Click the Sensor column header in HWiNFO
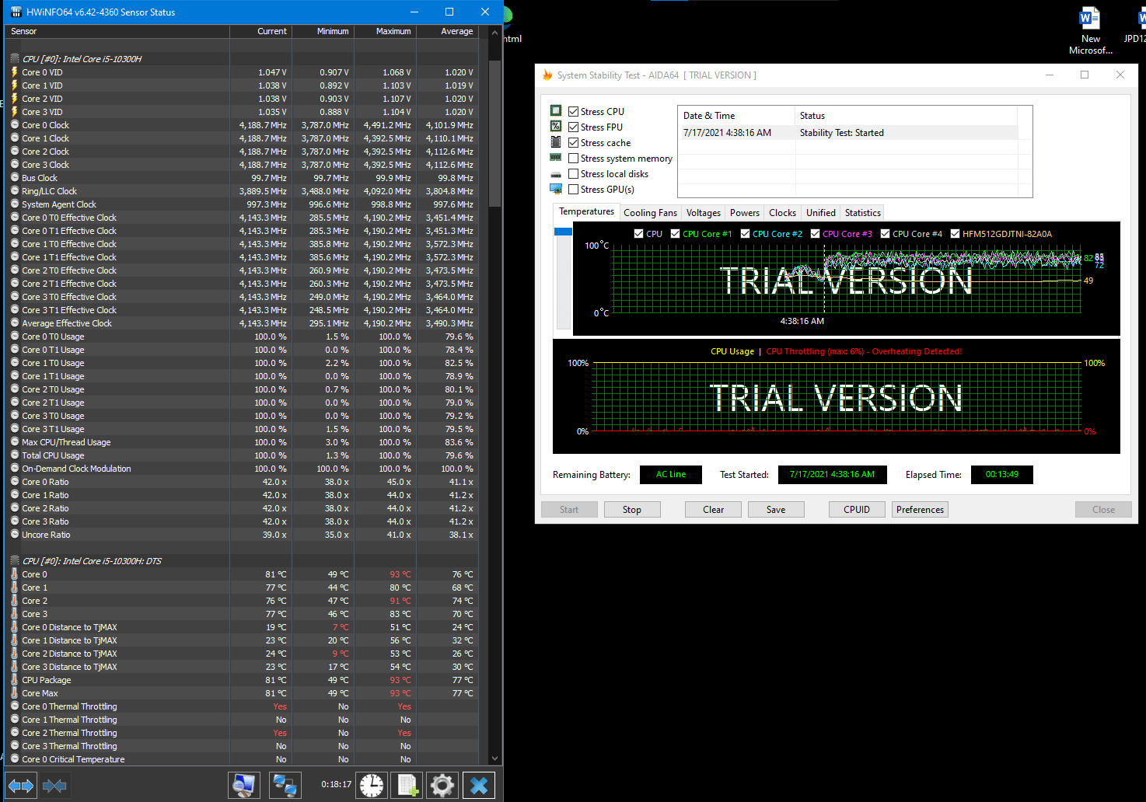 tap(117, 32)
